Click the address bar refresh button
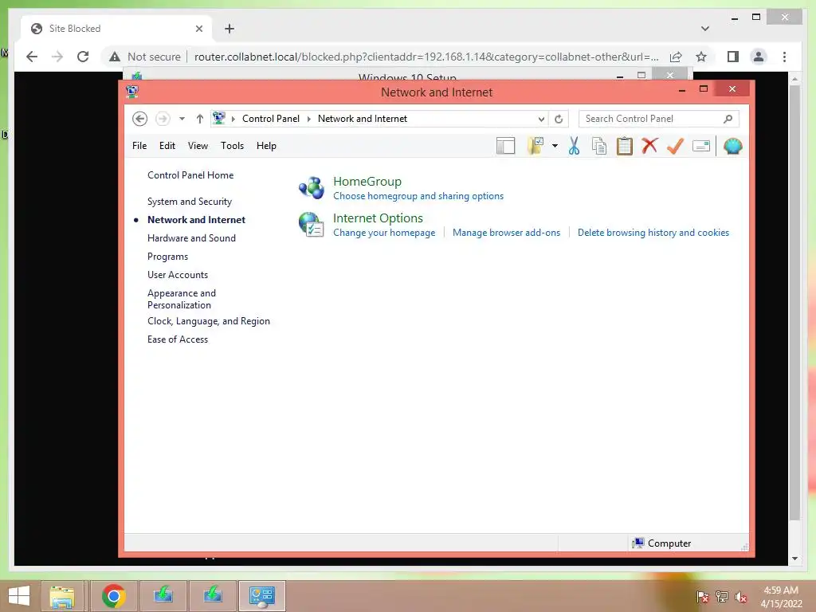 (559, 119)
